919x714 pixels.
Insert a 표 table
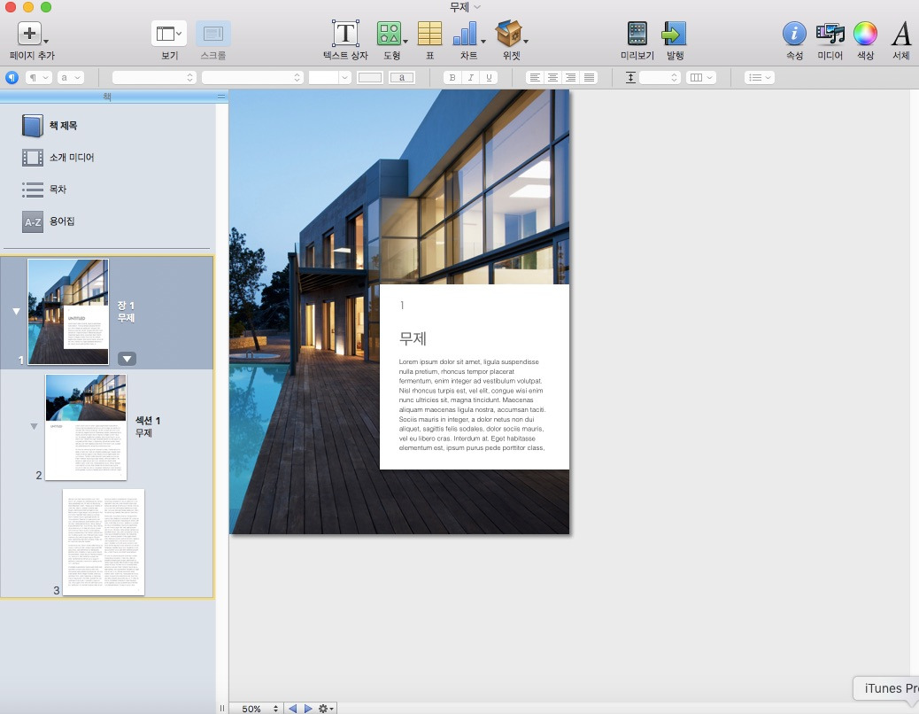(429, 34)
